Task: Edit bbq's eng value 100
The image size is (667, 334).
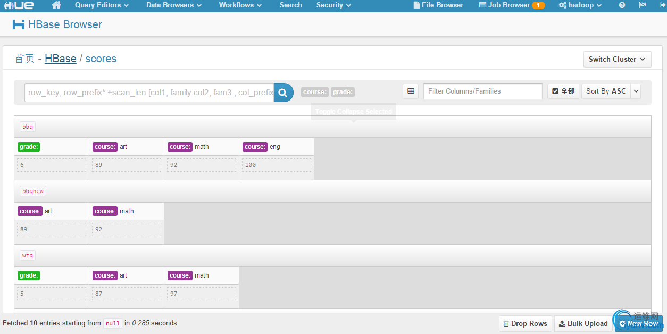Action: [277, 165]
